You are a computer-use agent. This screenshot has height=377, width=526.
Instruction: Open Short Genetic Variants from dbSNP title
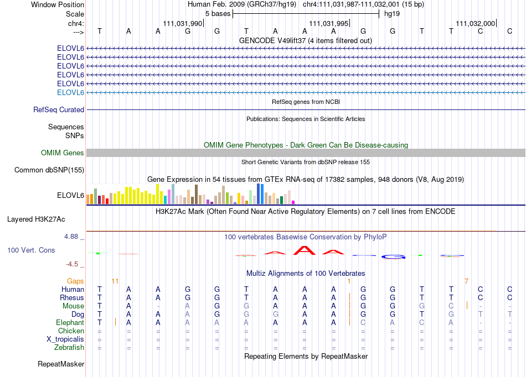pos(306,162)
